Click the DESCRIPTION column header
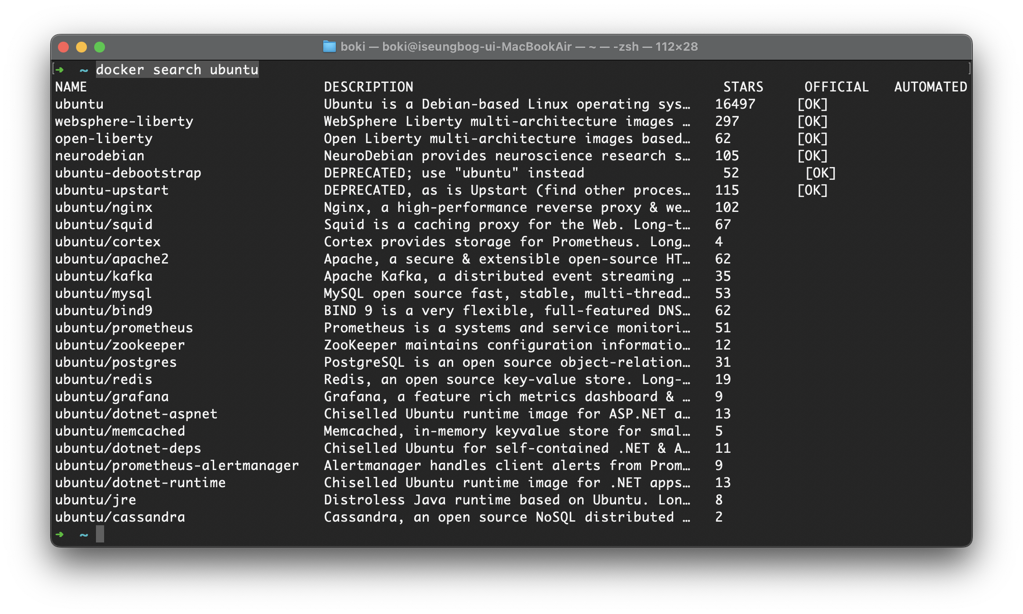The height and width of the screenshot is (614, 1023). 368,87
